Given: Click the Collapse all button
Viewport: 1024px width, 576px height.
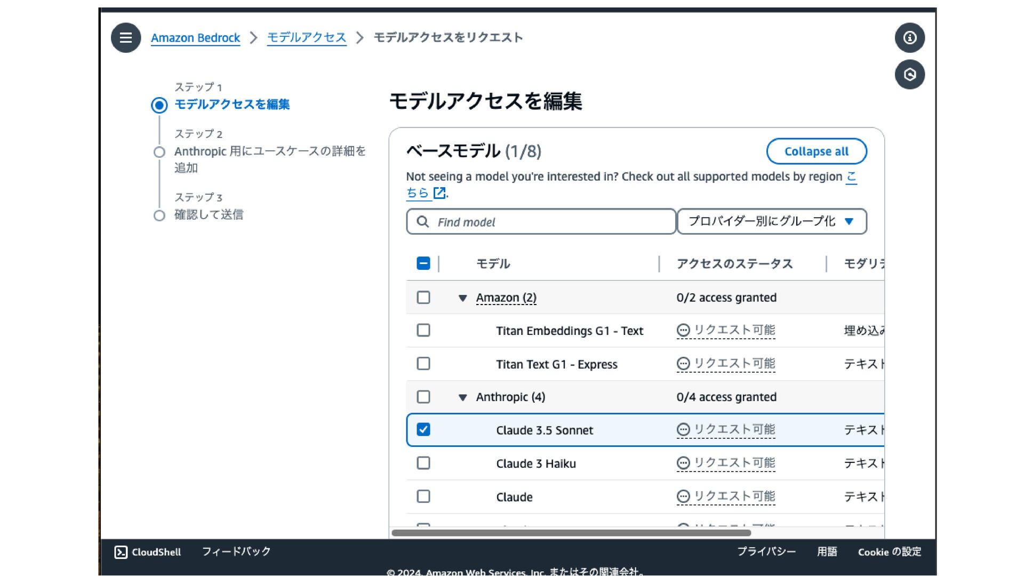Looking at the screenshot, I should point(816,151).
